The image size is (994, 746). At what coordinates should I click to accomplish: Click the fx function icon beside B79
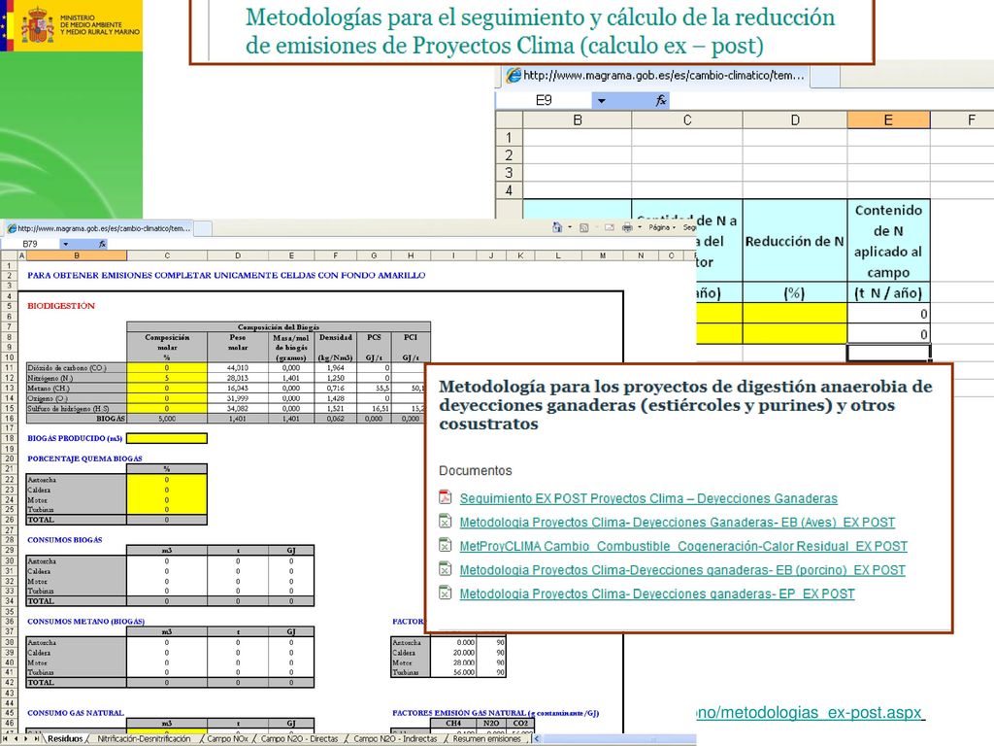click(x=102, y=244)
